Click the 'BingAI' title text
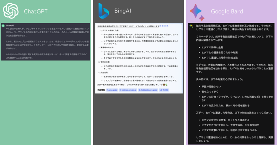277x145 pixels. click(123, 11)
